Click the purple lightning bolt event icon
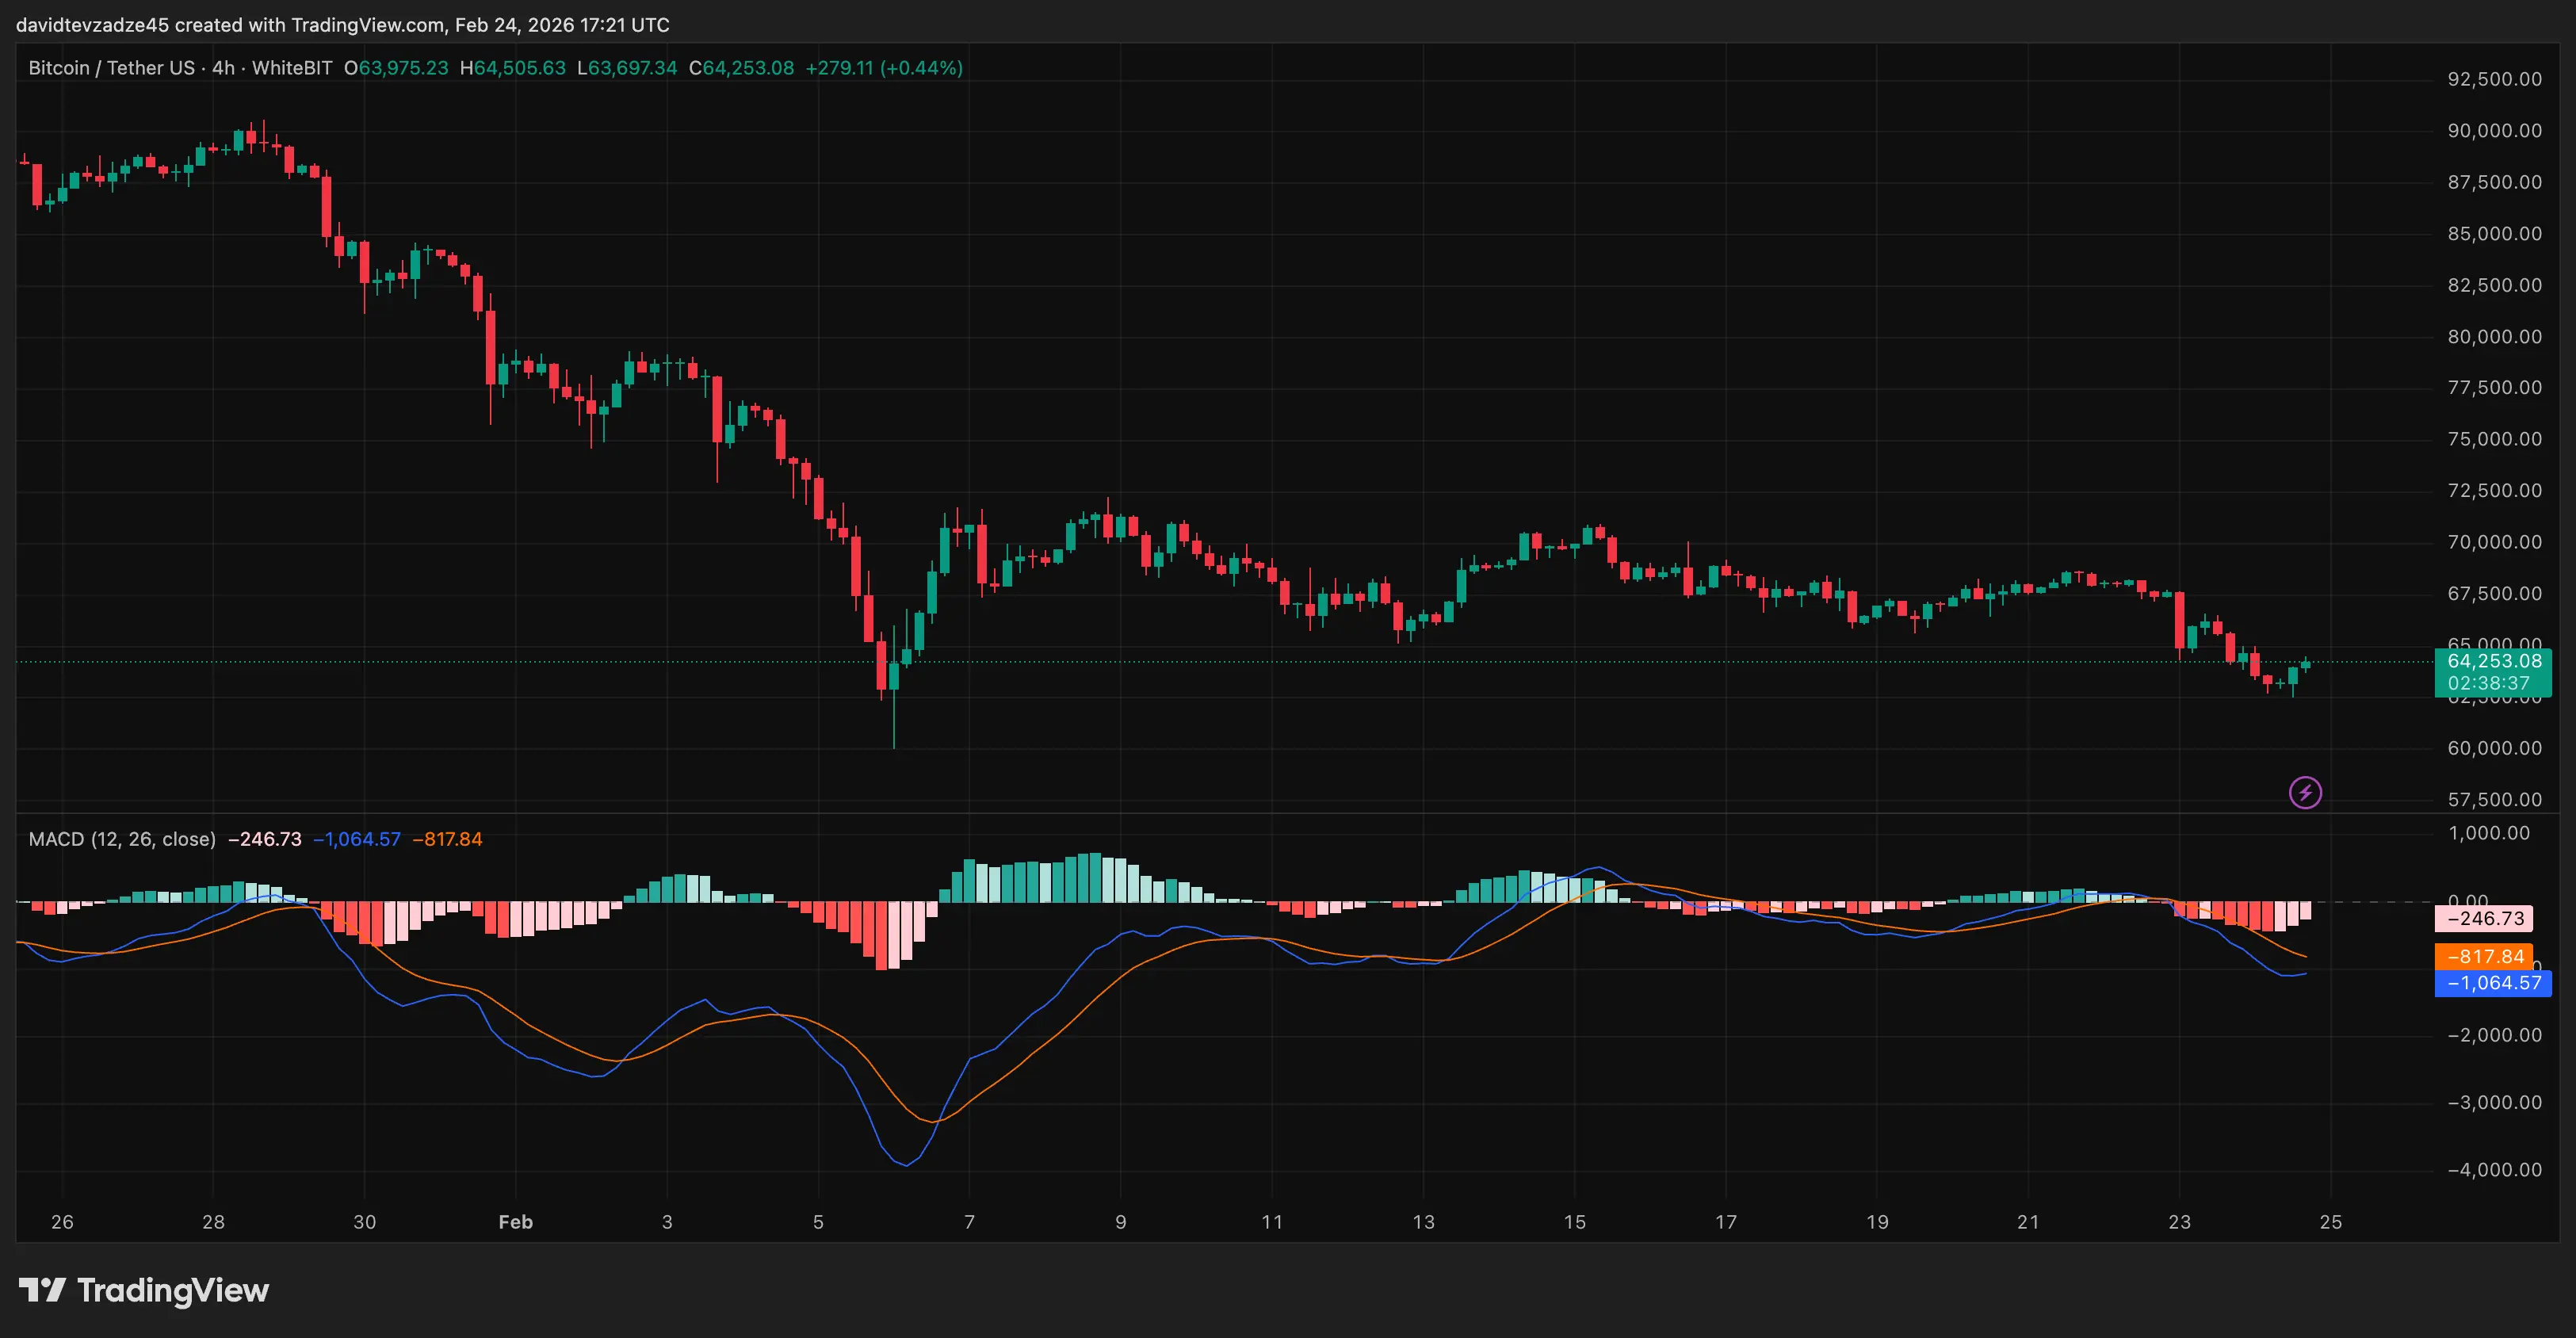2576x1338 pixels. [x=2305, y=793]
